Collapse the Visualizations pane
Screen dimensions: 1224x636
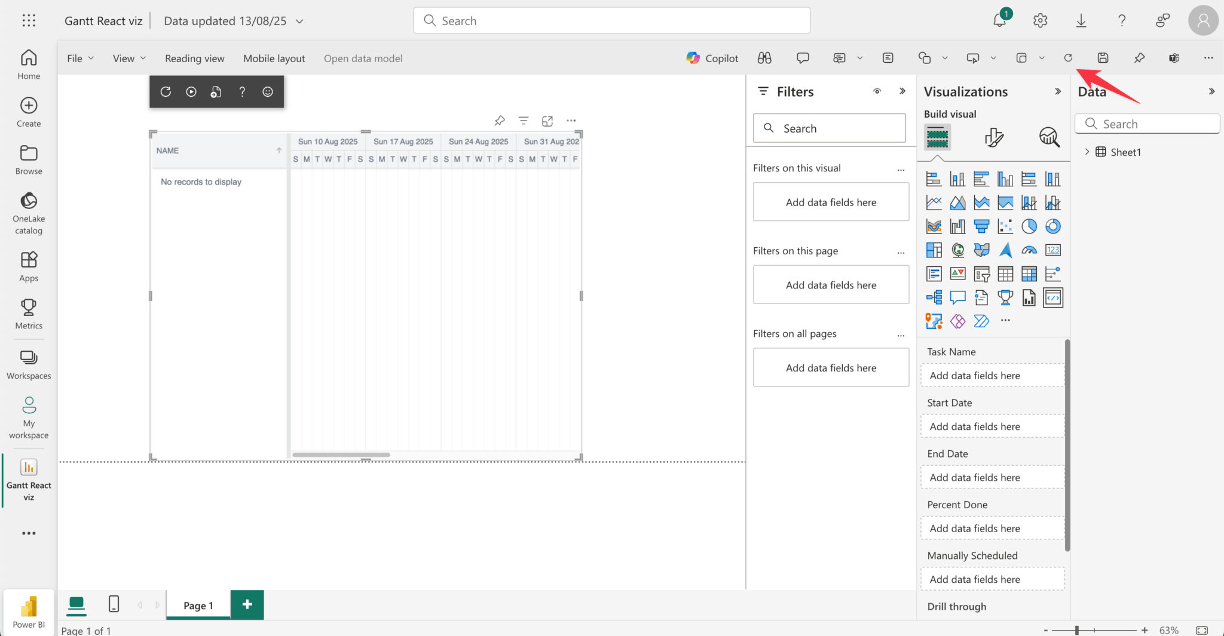click(1058, 91)
